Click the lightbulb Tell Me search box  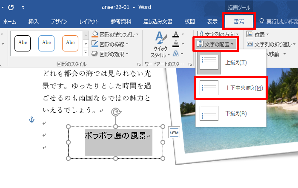[x=278, y=21]
